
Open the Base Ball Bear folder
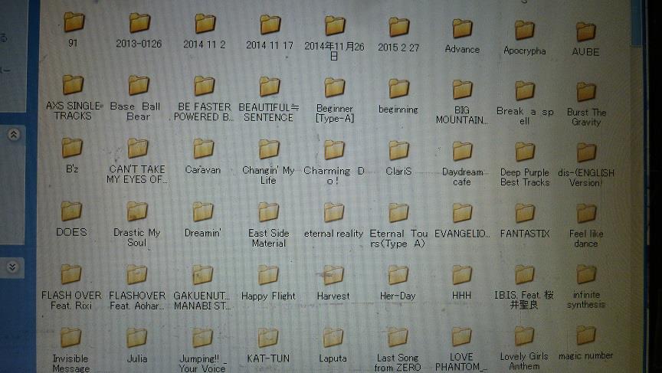[x=139, y=85]
